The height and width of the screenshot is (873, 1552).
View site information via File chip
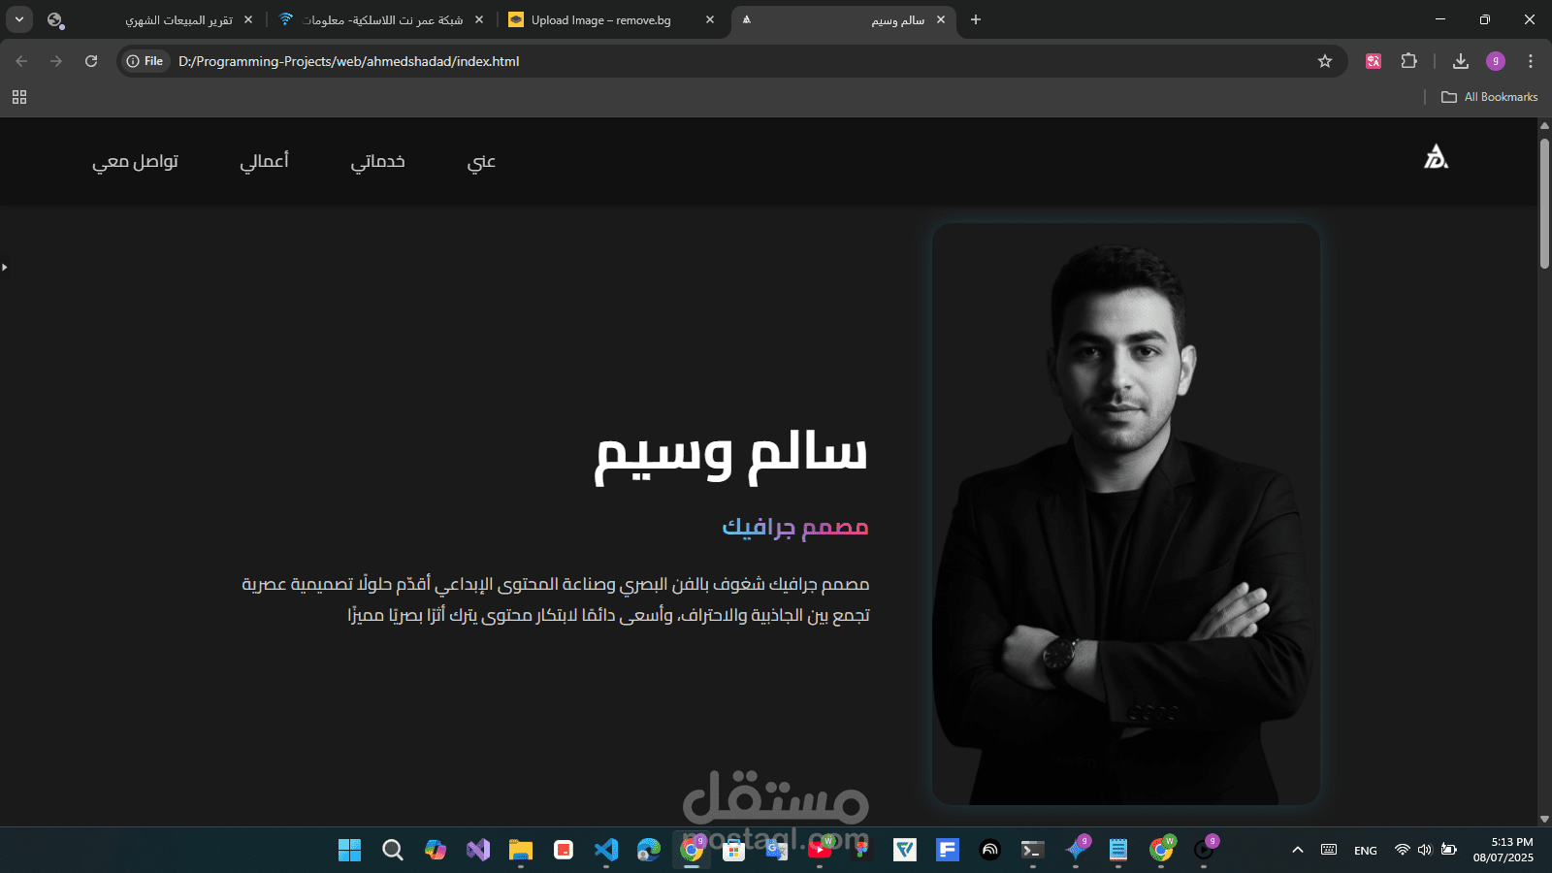[x=145, y=61]
